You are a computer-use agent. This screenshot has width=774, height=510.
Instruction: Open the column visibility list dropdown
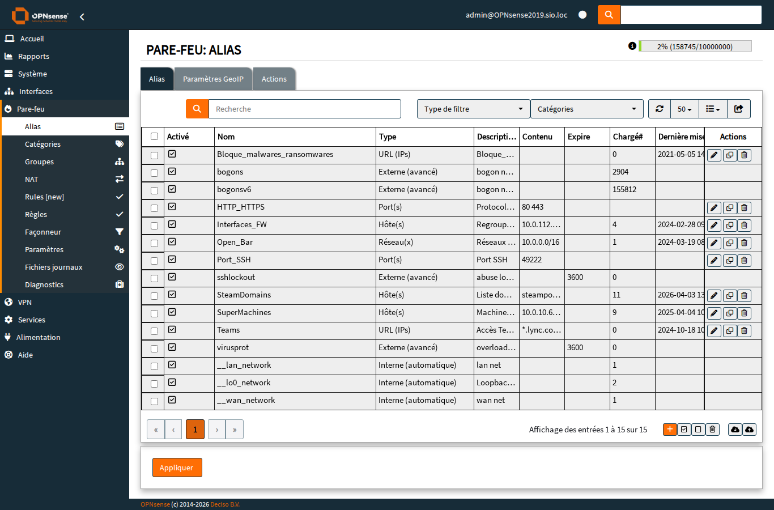click(713, 109)
